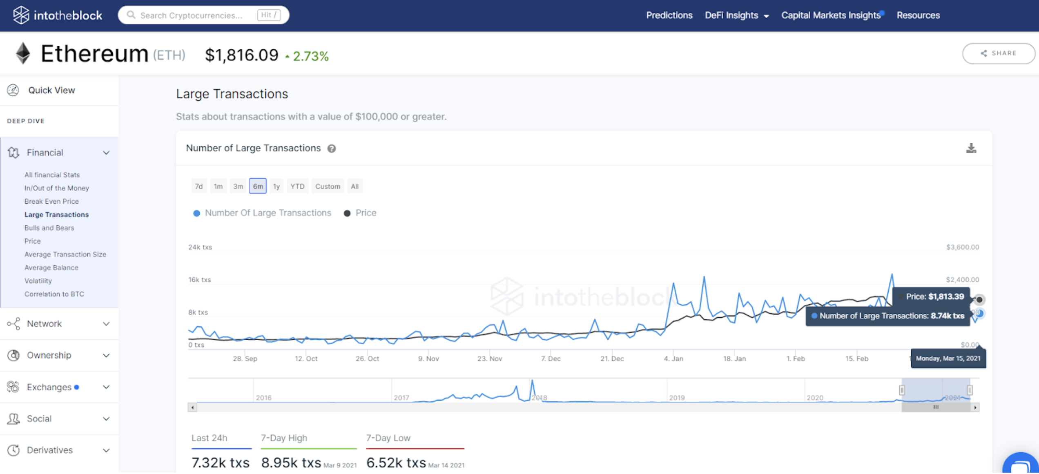The width and height of the screenshot is (1039, 474).
Task: Select the 1m time range
Action: point(219,186)
